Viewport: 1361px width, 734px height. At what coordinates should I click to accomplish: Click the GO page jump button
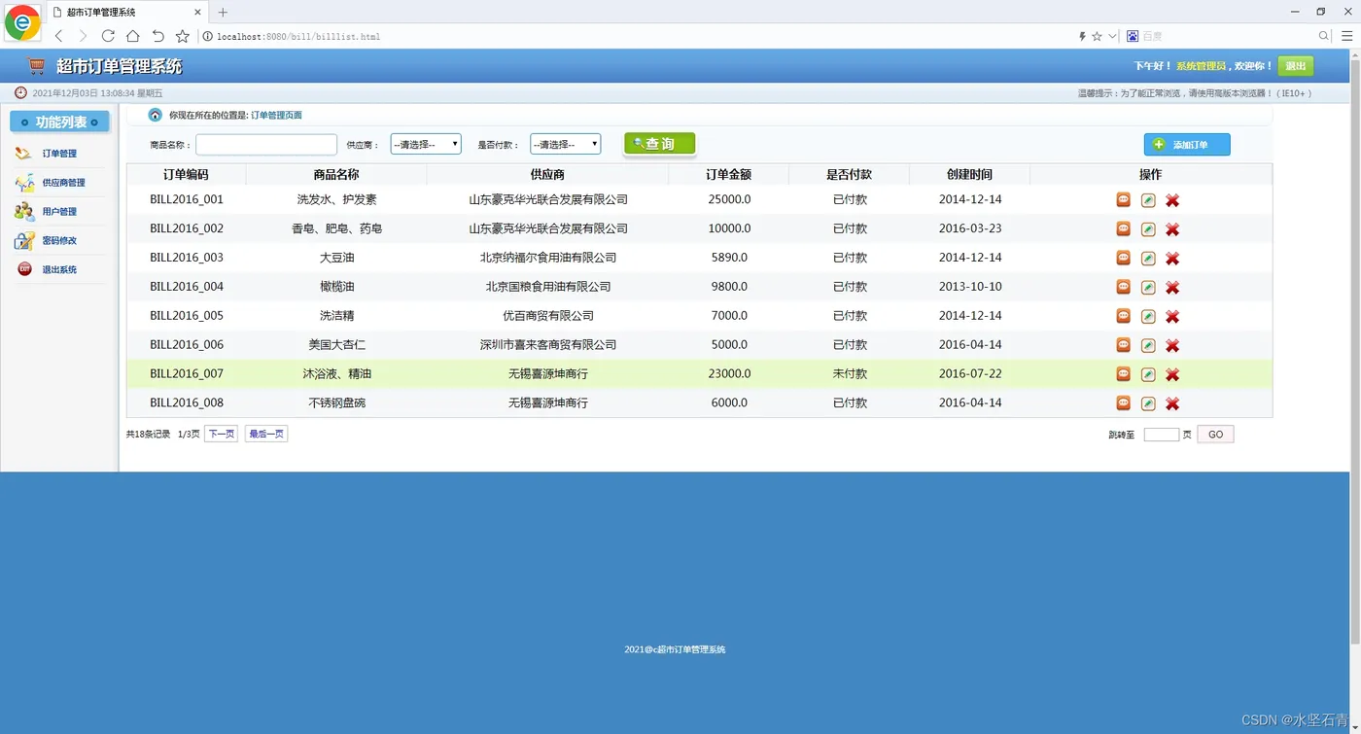(x=1215, y=435)
